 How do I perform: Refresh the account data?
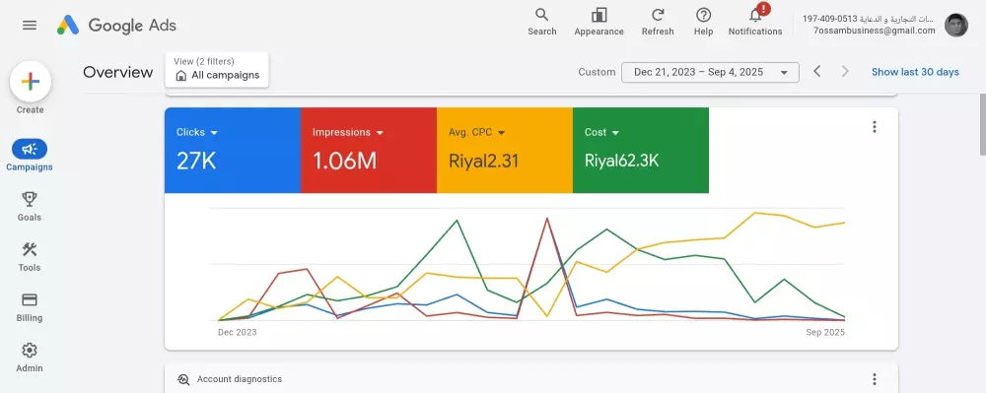[658, 22]
